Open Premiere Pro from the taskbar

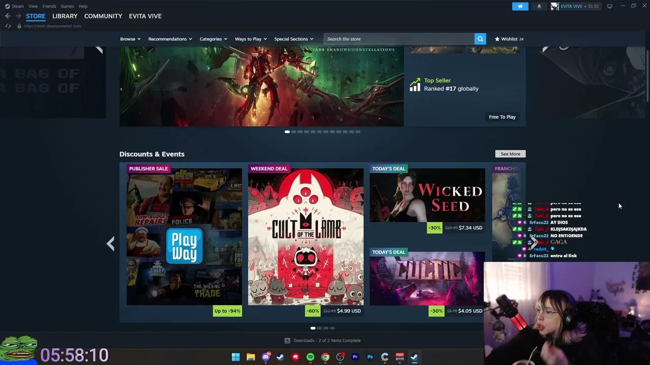[x=355, y=357]
